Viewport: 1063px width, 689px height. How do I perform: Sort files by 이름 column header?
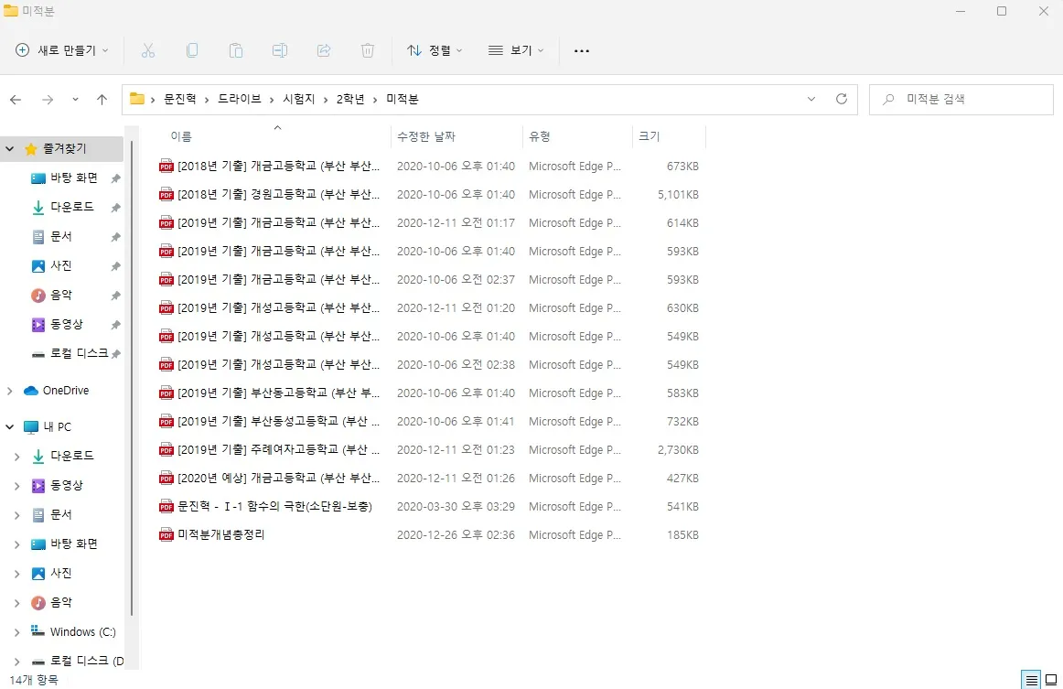point(181,136)
